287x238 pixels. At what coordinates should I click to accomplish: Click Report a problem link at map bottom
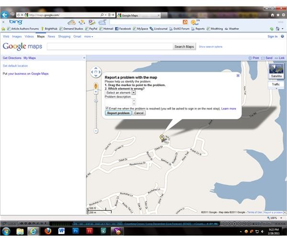(x=273, y=212)
